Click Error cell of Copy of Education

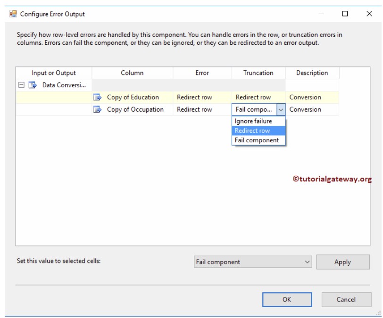tap(202, 98)
